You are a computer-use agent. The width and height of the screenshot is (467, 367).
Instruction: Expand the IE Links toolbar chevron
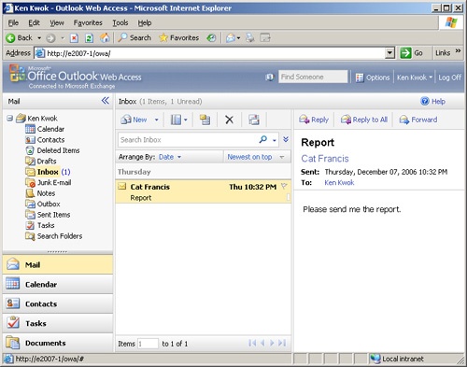pos(458,51)
